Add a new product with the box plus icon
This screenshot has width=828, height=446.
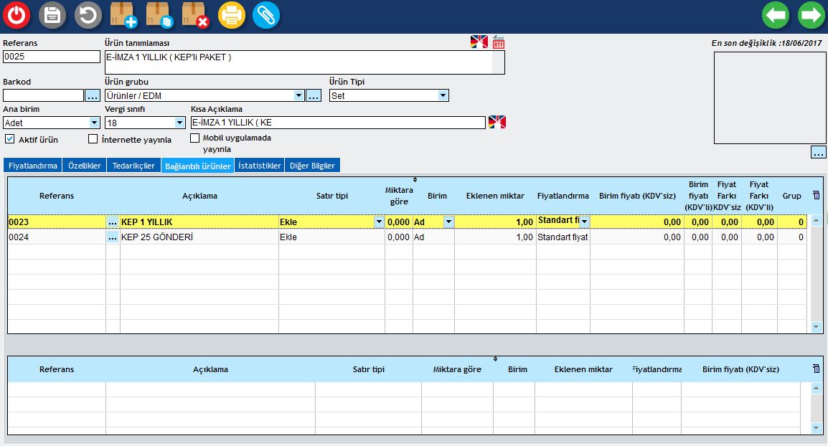pyautogui.click(x=123, y=15)
